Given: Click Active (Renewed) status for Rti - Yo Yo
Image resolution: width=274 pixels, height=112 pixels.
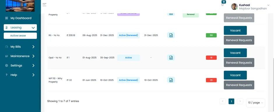Looking at the screenshot, I should pyautogui.click(x=129, y=35).
